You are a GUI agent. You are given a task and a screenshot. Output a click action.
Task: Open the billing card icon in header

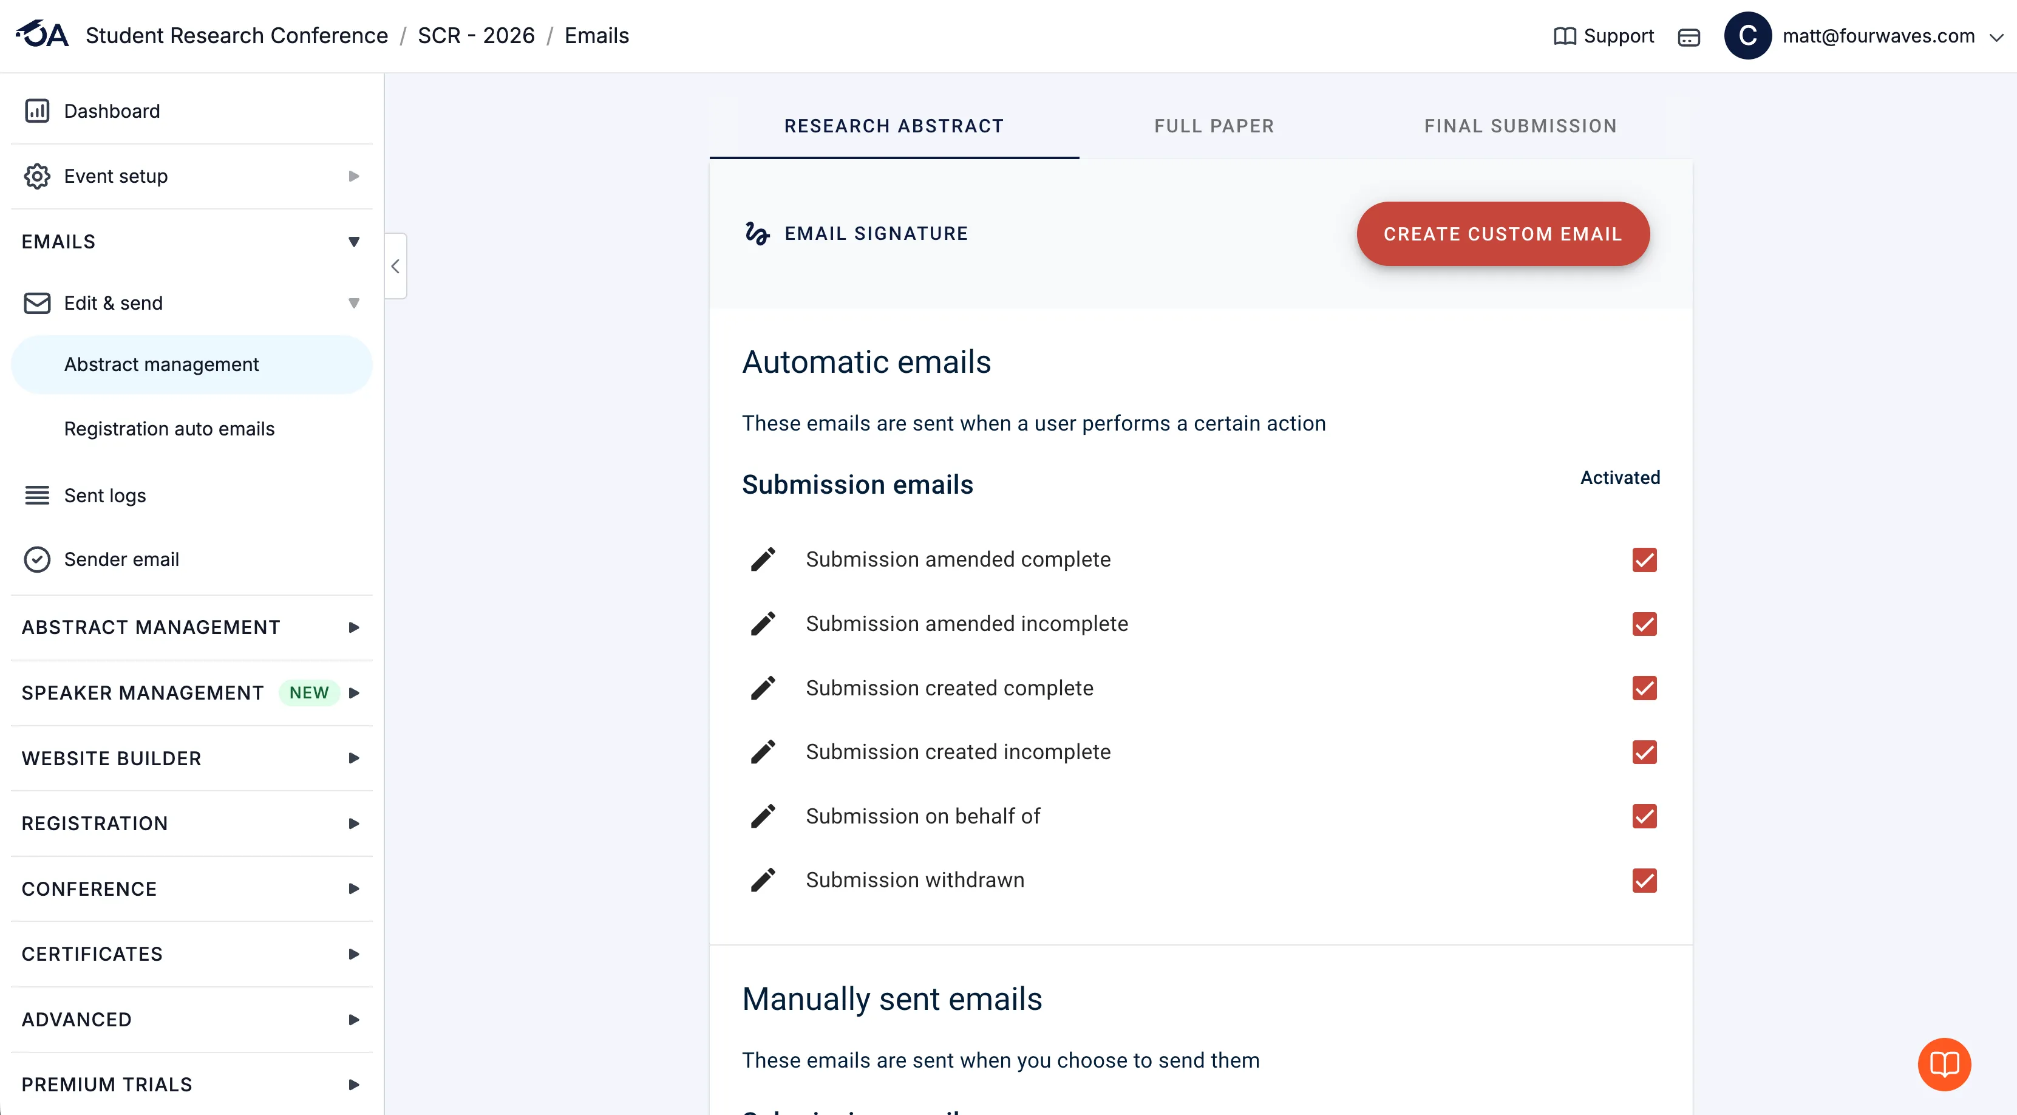(x=1689, y=37)
